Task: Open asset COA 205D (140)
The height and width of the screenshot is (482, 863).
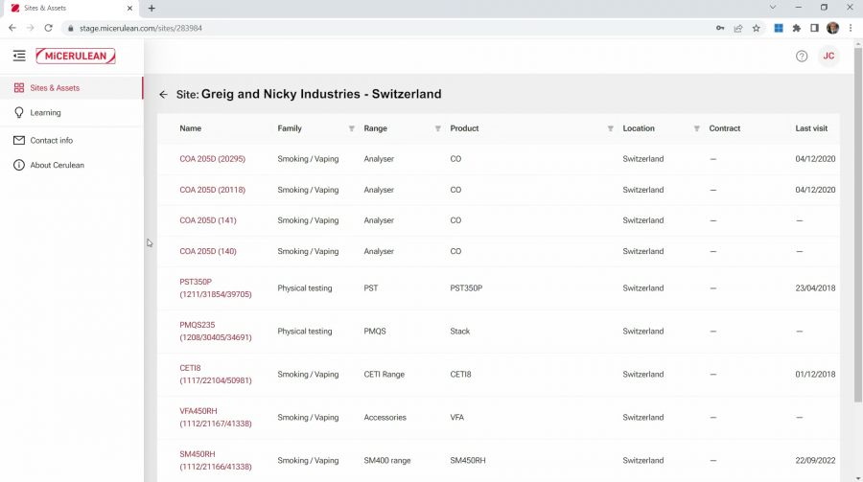Action: 208,251
